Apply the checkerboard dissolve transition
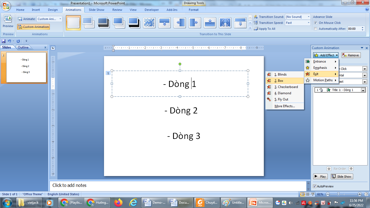This screenshot has width=370, height=208. (x=149, y=22)
